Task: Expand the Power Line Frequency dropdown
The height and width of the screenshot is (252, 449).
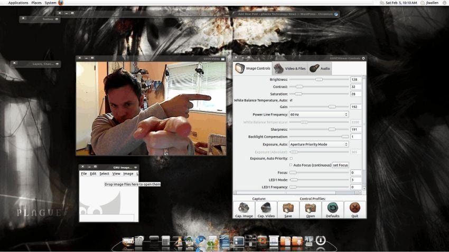Action: 319,114
